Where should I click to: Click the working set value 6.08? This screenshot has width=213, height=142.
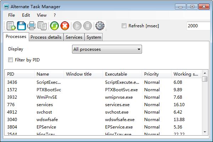(178, 82)
